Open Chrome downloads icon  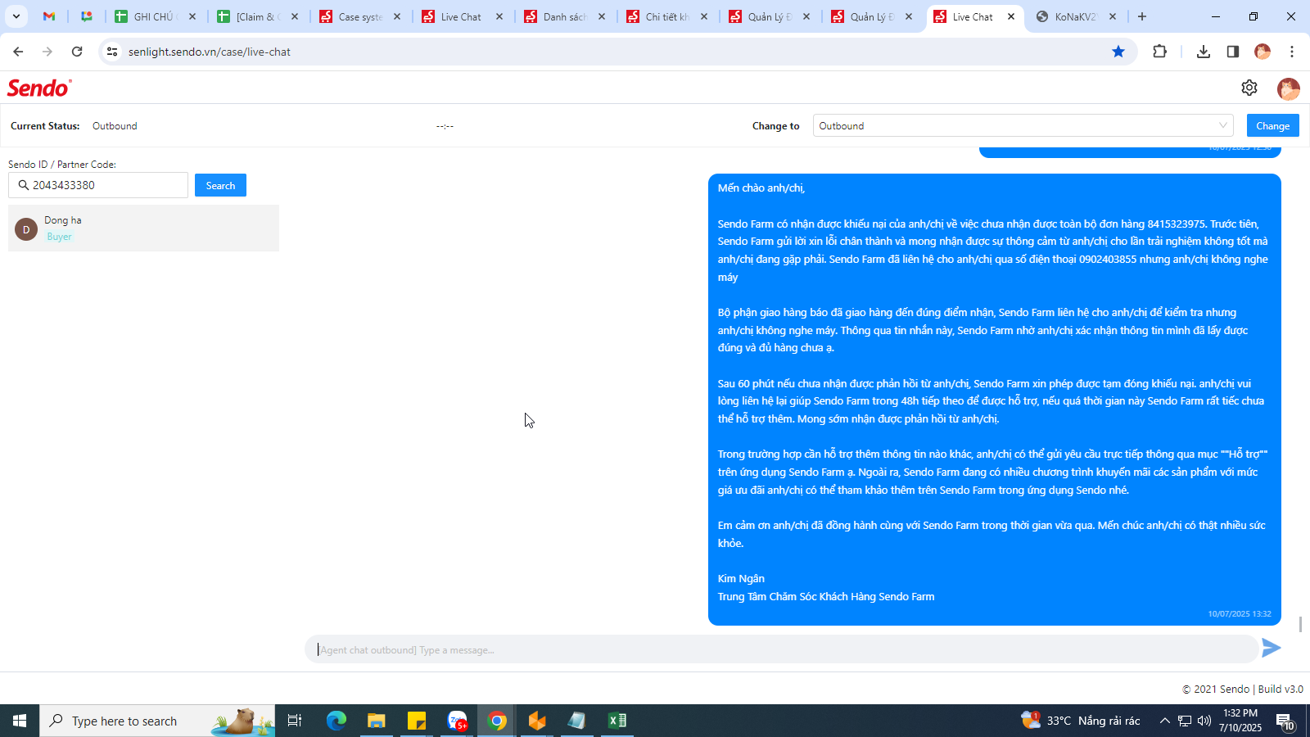pyautogui.click(x=1203, y=52)
